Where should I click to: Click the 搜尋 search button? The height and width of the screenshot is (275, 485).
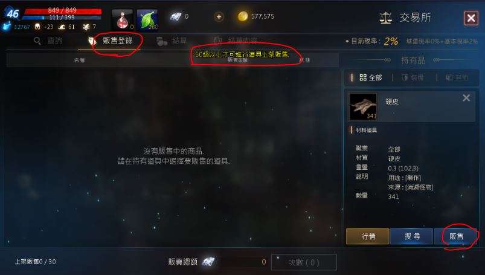(x=412, y=236)
